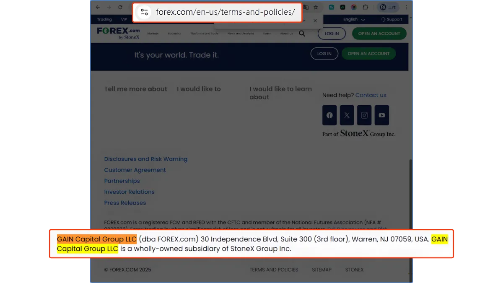Open the Customer Agreement link
The image size is (503, 283).
pos(135,170)
